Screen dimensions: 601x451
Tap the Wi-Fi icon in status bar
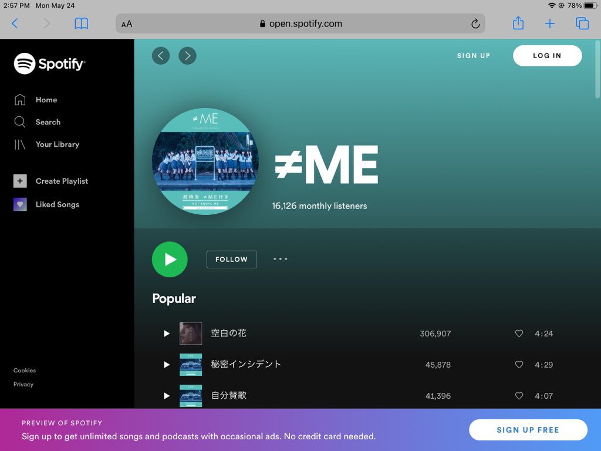pyautogui.click(x=552, y=5)
